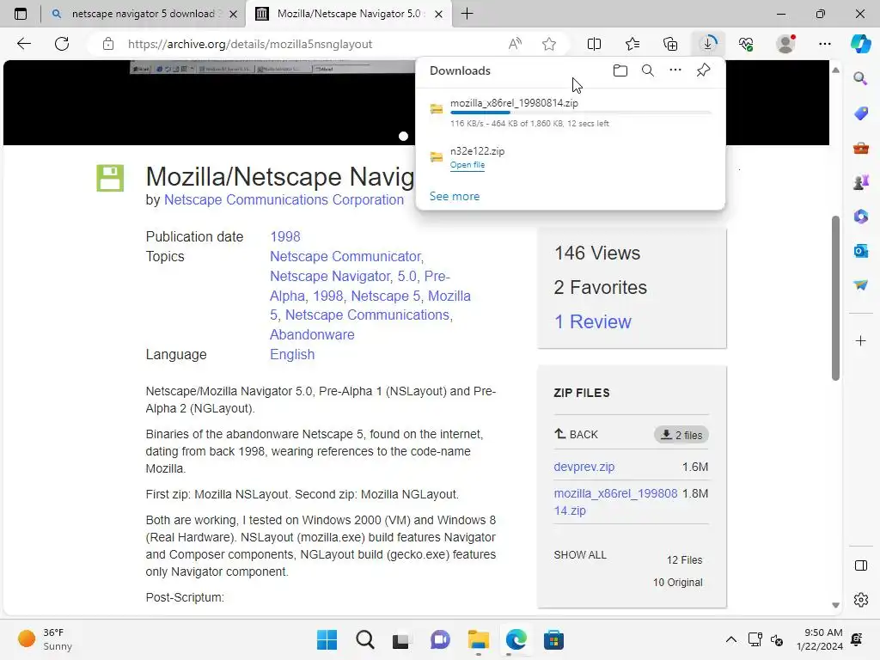Open the Windows Start menu

pos(327,639)
